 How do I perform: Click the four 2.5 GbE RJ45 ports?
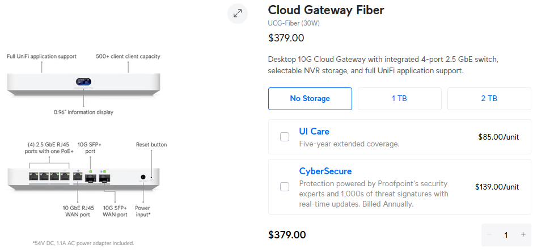point(49,177)
